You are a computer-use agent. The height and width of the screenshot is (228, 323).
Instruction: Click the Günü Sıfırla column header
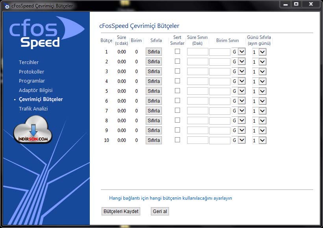coord(259,40)
